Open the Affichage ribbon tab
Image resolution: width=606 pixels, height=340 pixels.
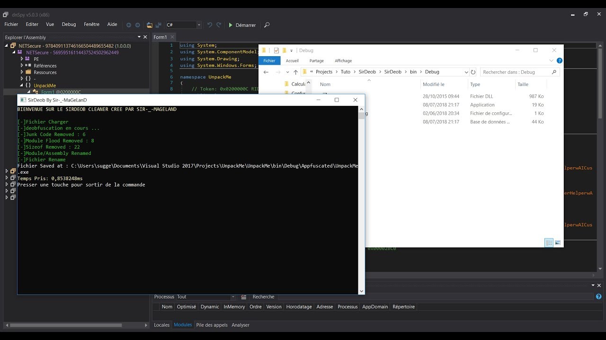click(343, 60)
